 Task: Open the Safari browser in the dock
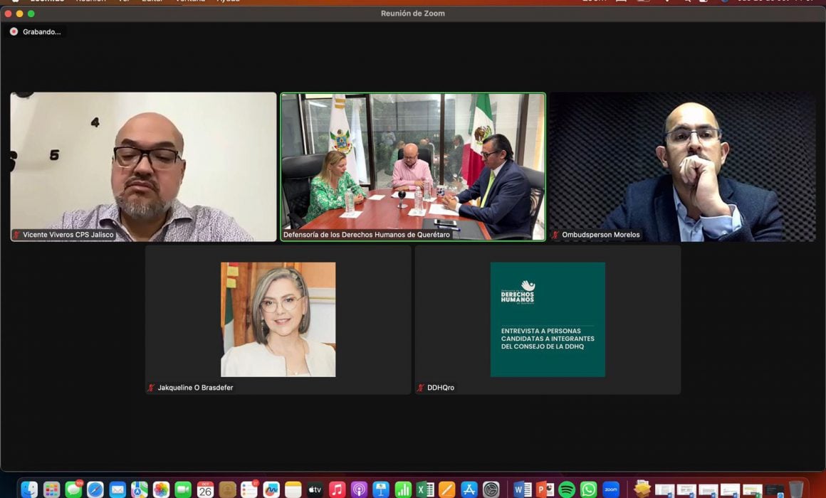pyautogui.click(x=95, y=489)
